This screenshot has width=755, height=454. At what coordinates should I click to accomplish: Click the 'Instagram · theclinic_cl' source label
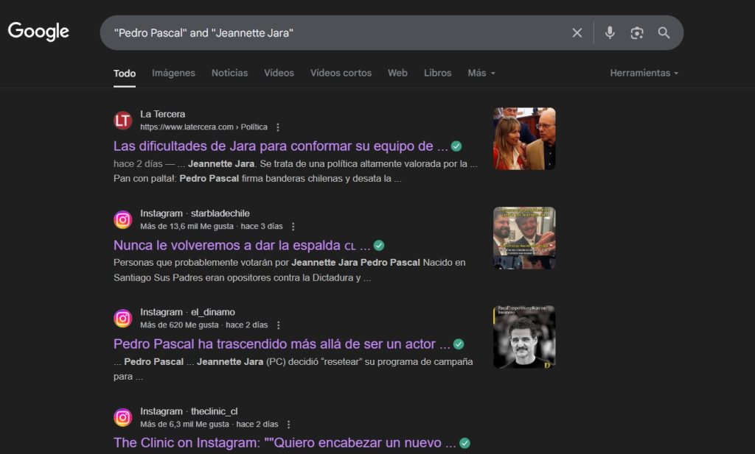click(189, 412)
